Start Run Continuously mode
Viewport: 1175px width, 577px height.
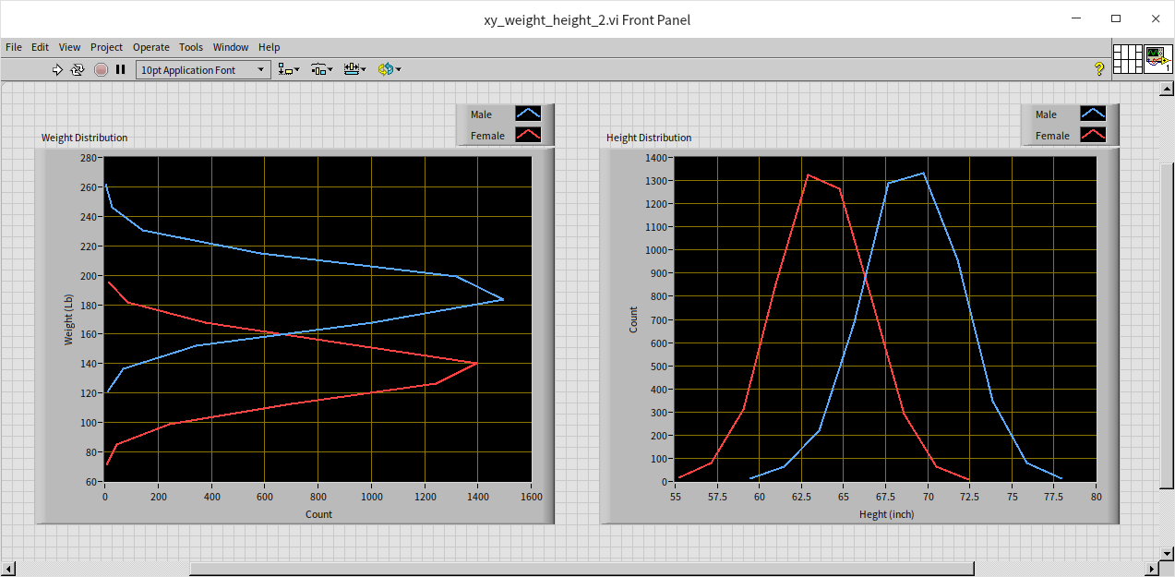[78, 69]
